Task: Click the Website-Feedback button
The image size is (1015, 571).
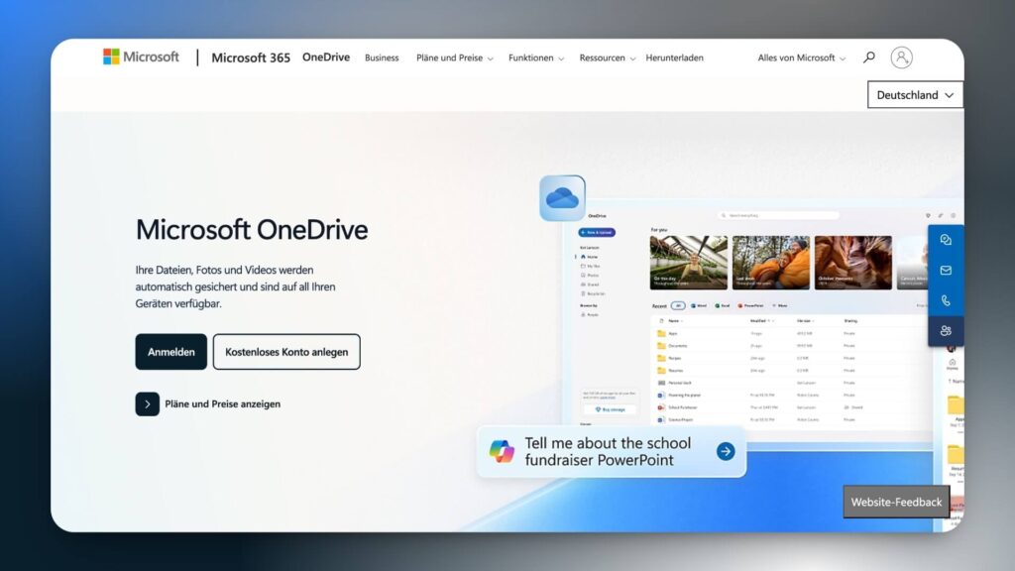Action: point(896,502)
